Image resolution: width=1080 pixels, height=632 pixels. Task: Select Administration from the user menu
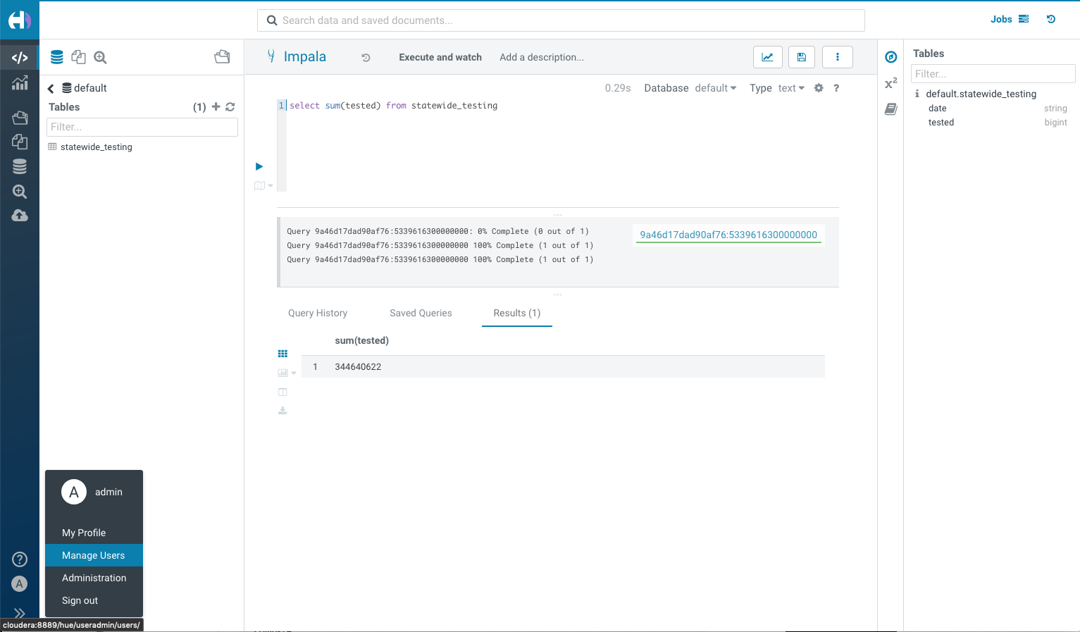point(94,578)
